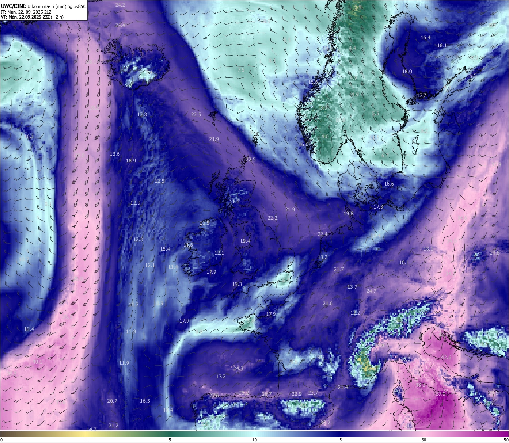Select the 21.6 value over France
This screenshot has height=443, width=509.
click(328, 303)
